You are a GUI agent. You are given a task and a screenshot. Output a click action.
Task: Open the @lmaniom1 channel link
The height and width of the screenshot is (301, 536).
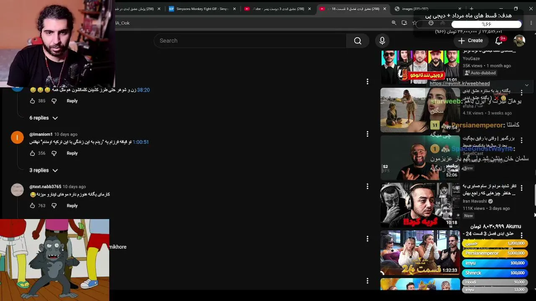pyautogui.click(x=41, y=134)
